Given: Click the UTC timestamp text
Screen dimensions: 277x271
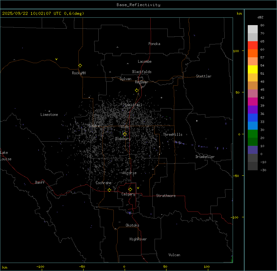Looking at the screenshot, I should pyautogui.click(x=43, y=14).
